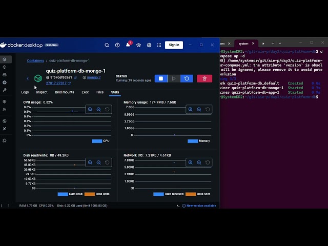Reset zoom on Memory usage chart

208,109
